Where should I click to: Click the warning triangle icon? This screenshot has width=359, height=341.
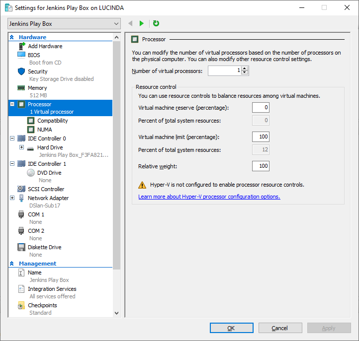(x=142, y=185)
